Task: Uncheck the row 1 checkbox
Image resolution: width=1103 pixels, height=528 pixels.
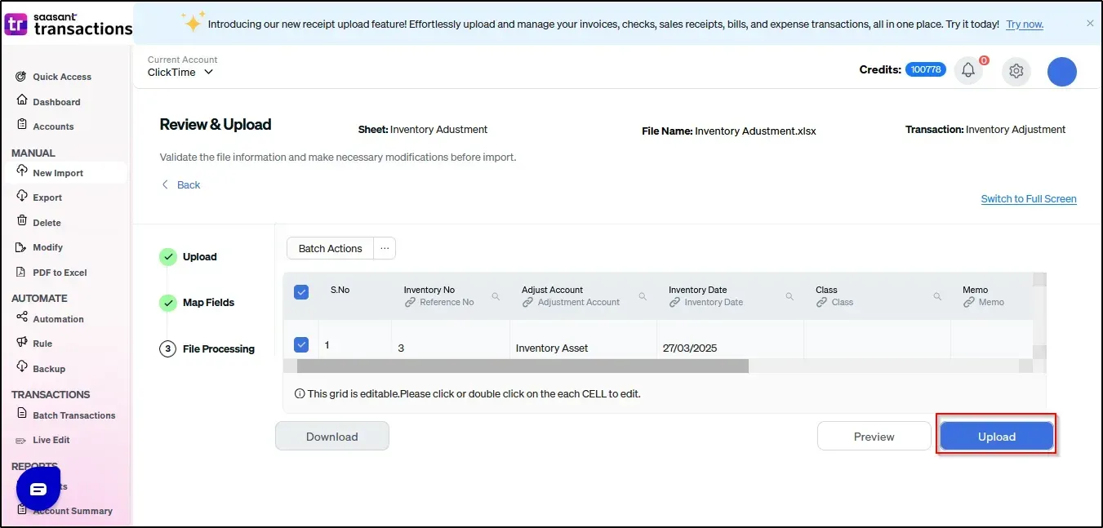Action: coord(301,344)
